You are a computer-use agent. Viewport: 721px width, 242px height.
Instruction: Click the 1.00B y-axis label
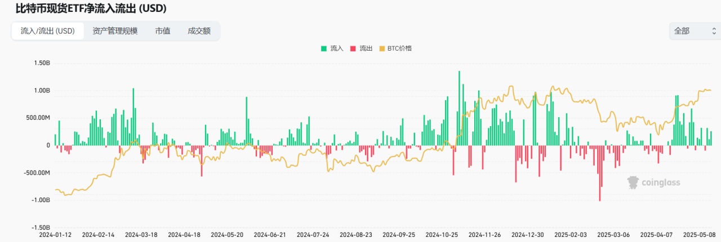pyautogui.click(x=42, y=90)
